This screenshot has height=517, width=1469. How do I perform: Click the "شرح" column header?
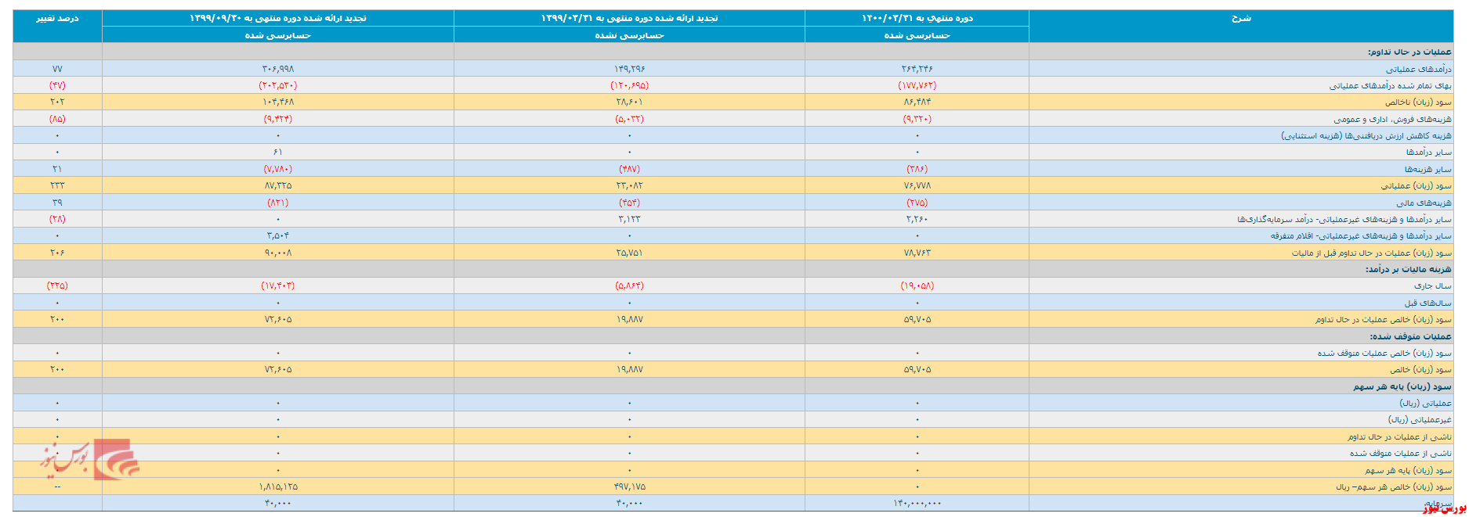(x=1241, y=18)
